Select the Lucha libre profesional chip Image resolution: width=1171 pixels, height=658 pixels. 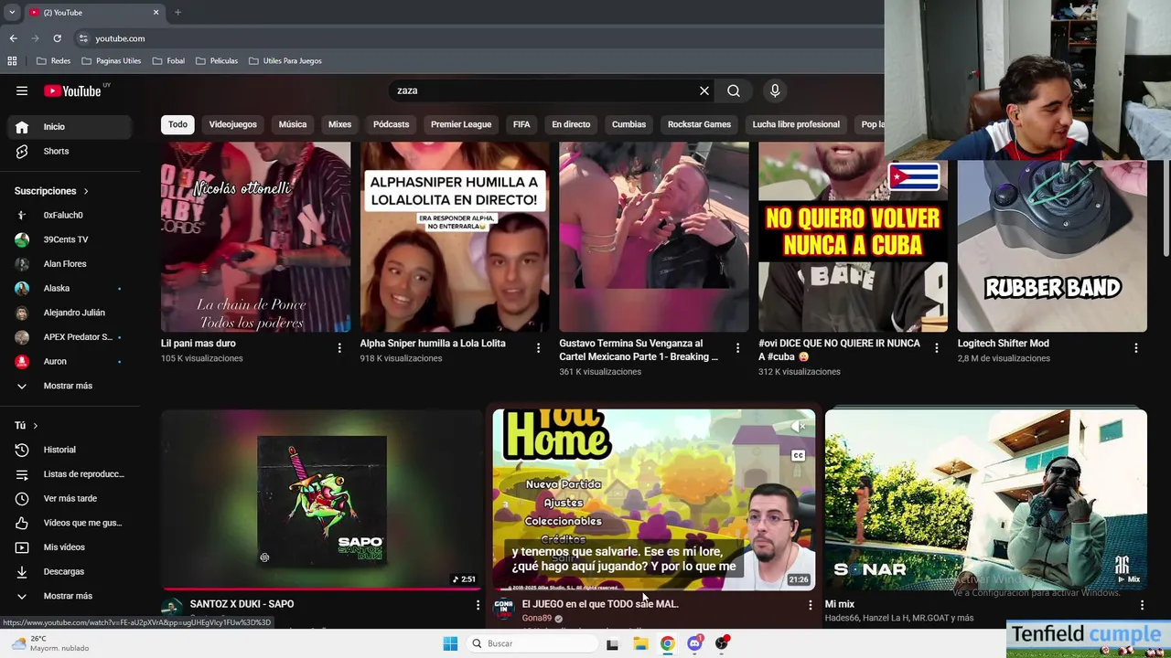796,124
